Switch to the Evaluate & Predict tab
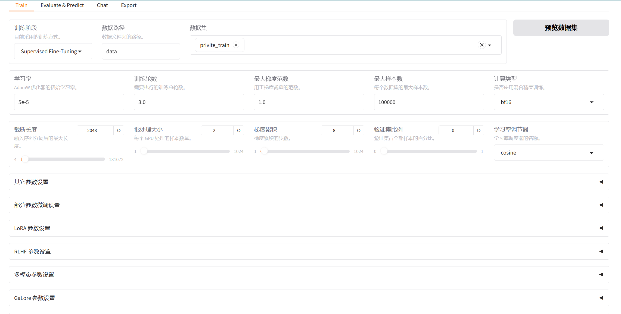 click(62, 5)
